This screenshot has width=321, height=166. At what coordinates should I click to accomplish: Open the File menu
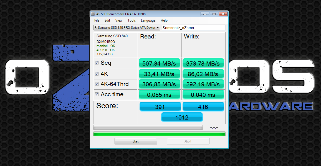tap(97, 20)
